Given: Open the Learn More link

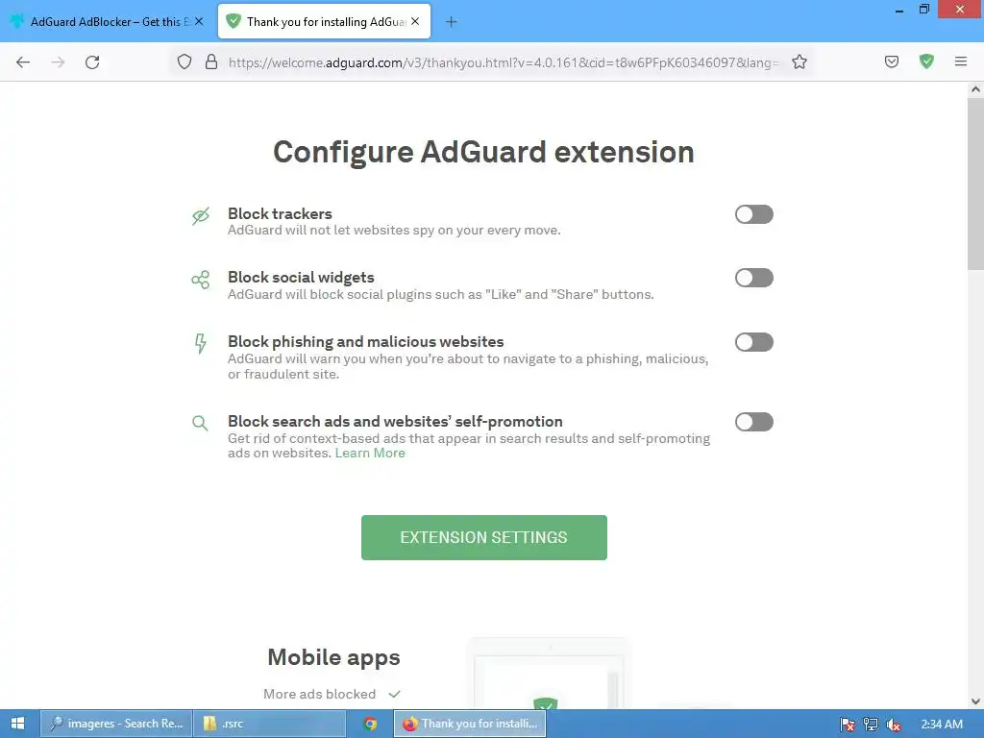Looking at the screenshot, I should point(370,454).
